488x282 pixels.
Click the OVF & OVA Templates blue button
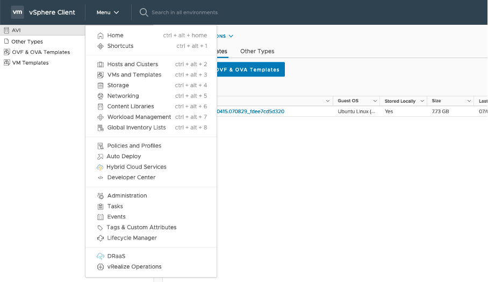(x=250, y=69)
